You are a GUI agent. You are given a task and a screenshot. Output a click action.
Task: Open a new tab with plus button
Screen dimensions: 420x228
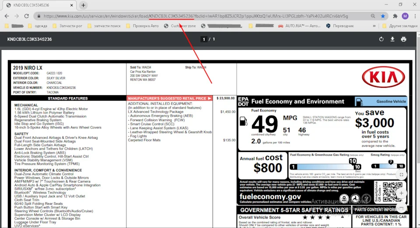coord(83,5)
